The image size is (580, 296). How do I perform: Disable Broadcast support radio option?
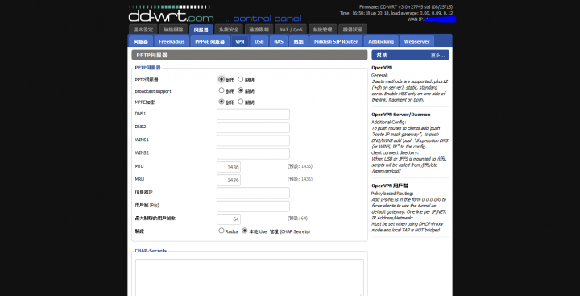[241, 90]
